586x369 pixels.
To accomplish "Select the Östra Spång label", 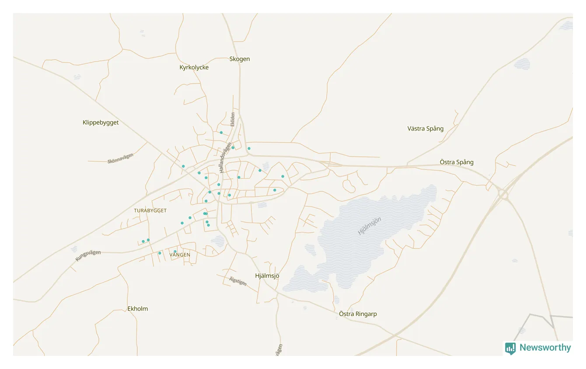I will (x=457, y=162).
